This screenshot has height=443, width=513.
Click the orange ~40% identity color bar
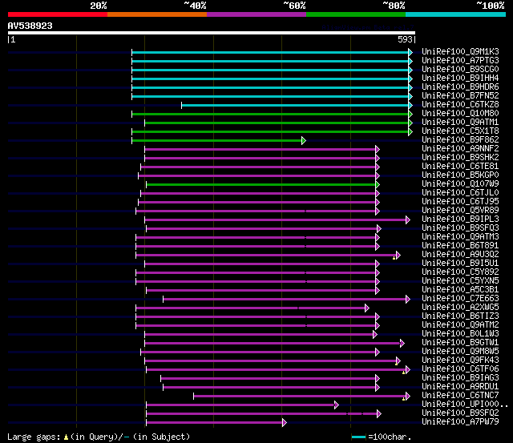click(x=157, y=14)
